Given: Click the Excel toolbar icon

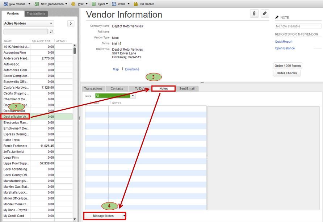Looking at the screenshot, I should [x=93, y=4].
